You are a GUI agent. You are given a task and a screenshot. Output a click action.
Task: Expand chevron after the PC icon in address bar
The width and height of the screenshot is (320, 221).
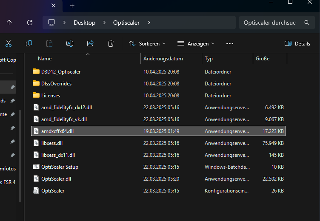coord(64,23)
